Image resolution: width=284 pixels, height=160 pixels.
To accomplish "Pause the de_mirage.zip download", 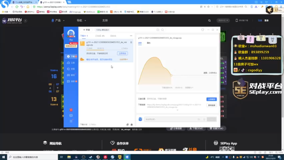I will point(131,42).
